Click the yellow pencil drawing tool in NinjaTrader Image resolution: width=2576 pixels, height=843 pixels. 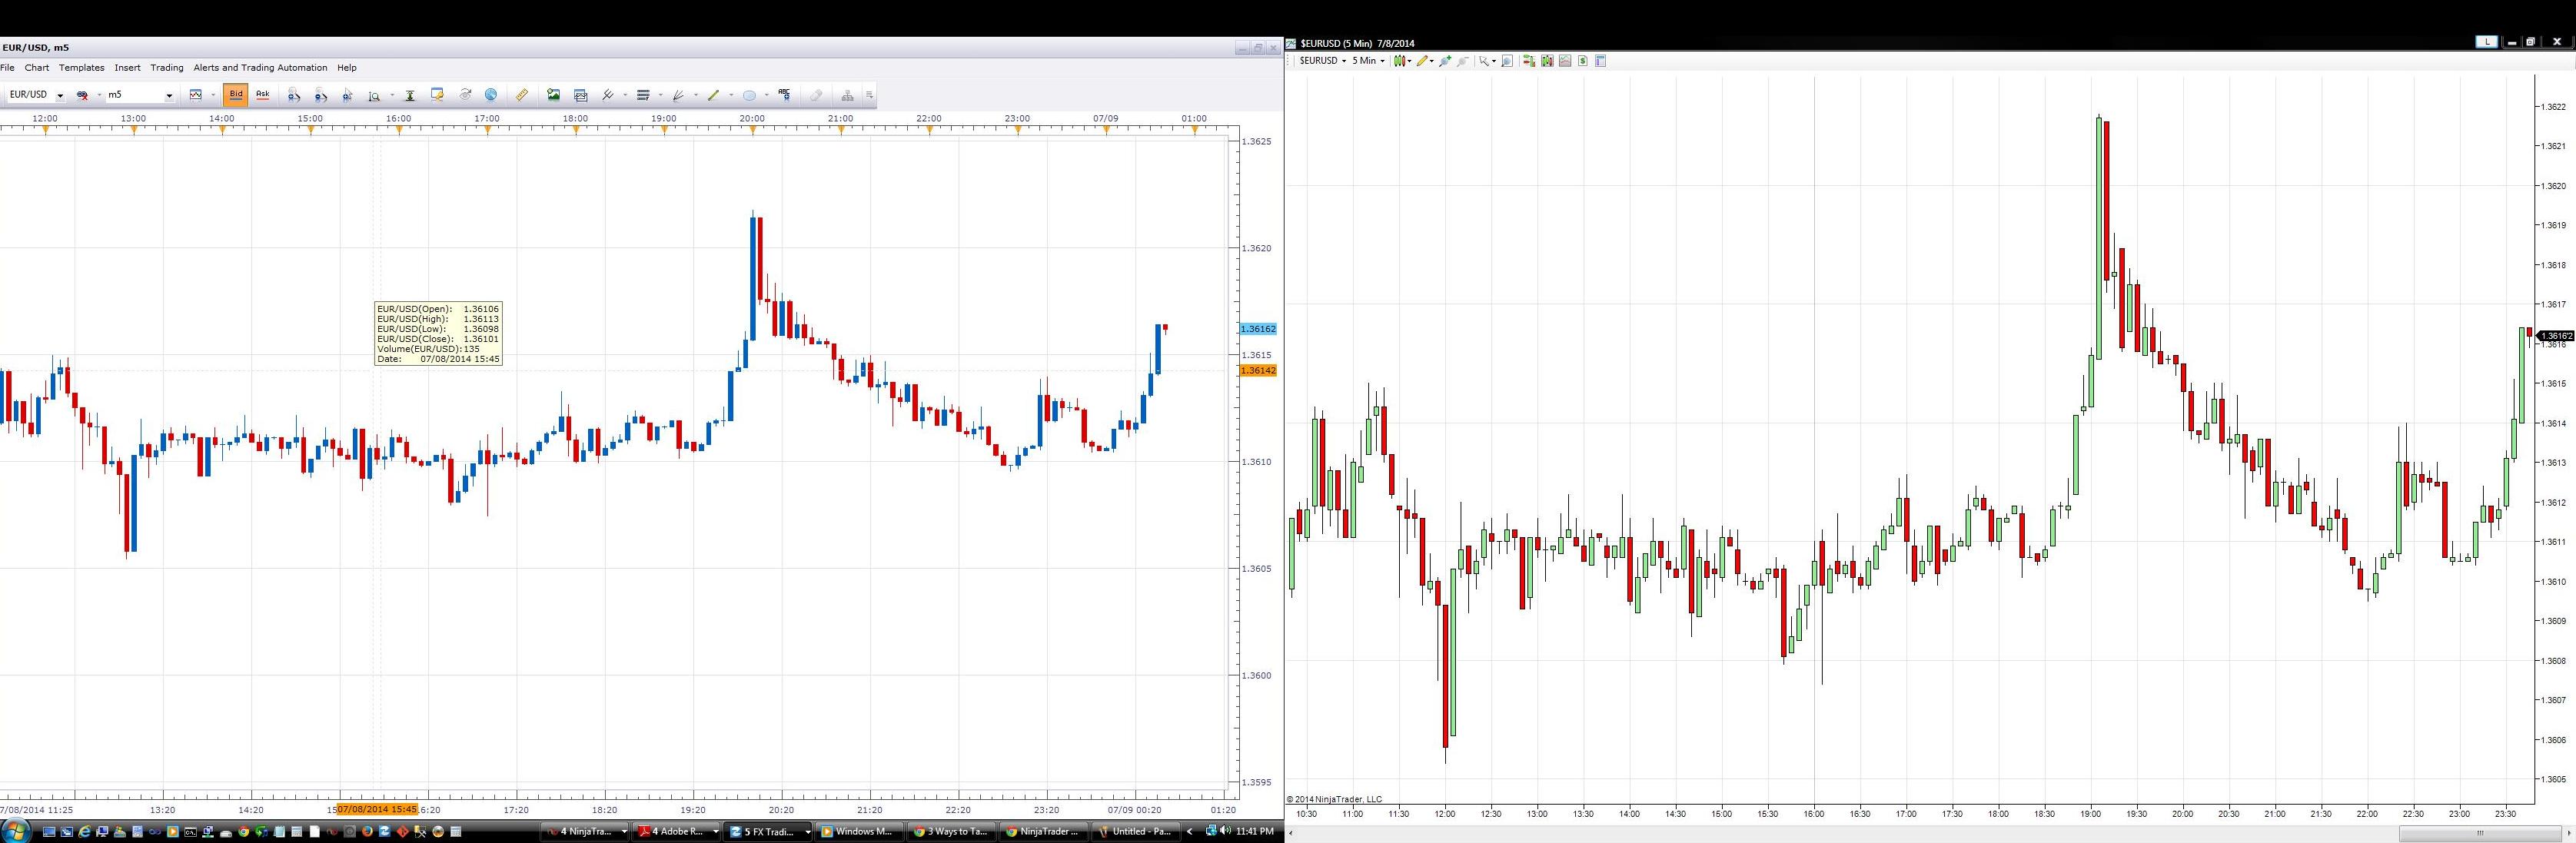coord(1422,61)
